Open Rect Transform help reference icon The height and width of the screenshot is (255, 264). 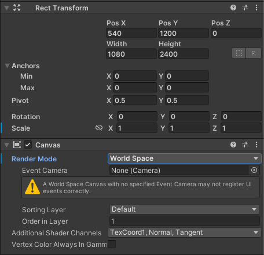click(x=233, y=8)
